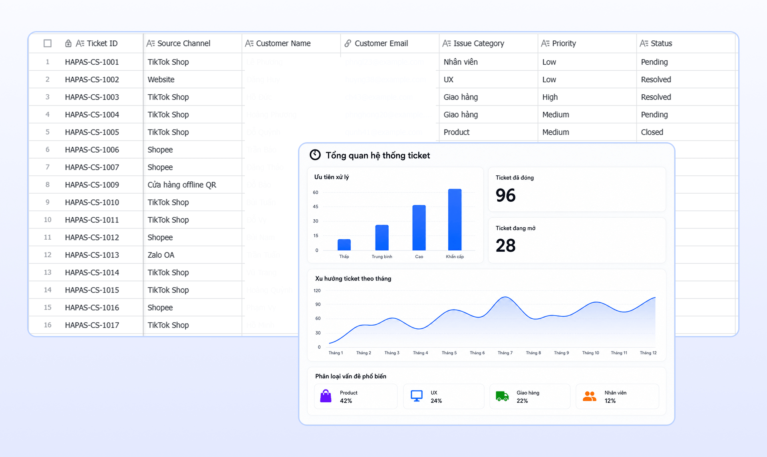The height and width of the screenshot is (457, 767).
Task: Click the Ticket đang mở 28 card
Action: (577, 240)
